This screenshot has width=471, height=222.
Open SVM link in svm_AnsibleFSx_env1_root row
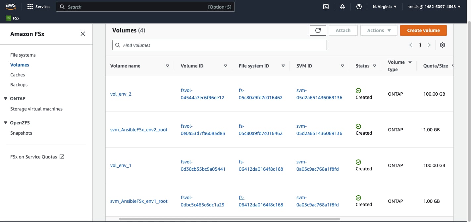[317, 201]
